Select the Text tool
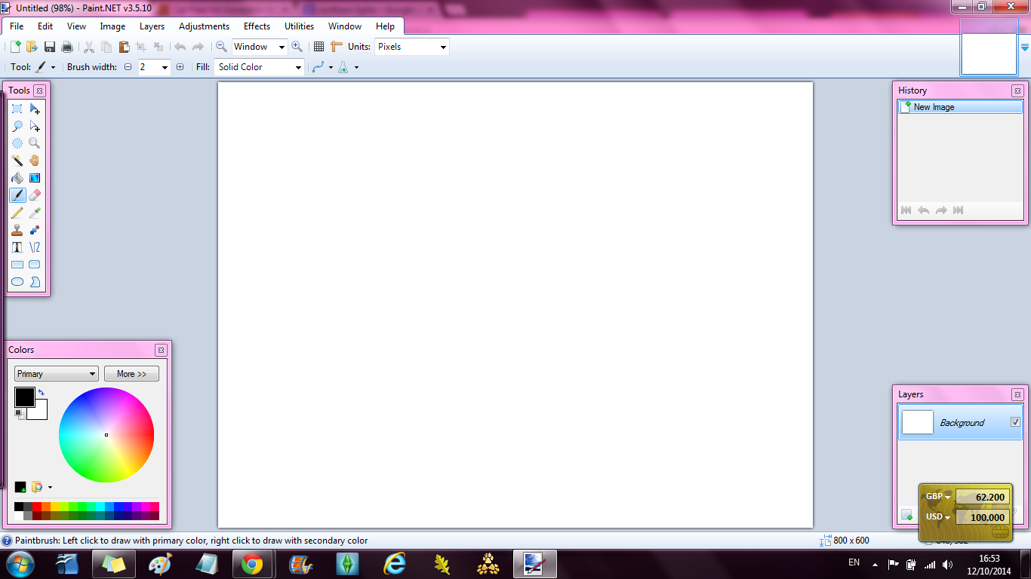The image size is (1031, 579). (17, 247)
